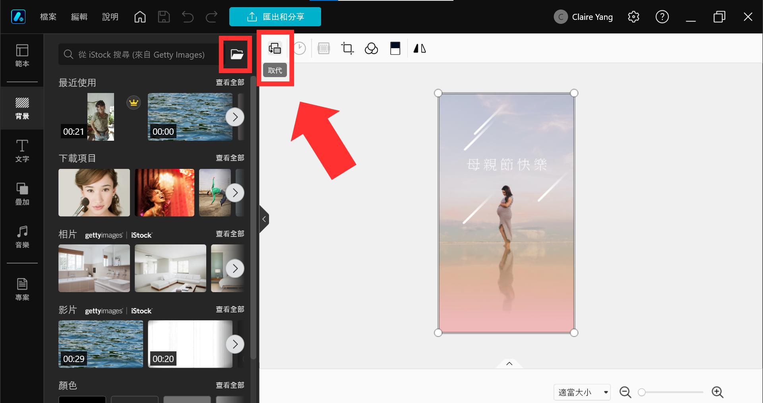Image resolution: width=763 pixels, height=403 pixels.
Task: Adjust the zoom slider handle
Action: (x=641, y=392)
